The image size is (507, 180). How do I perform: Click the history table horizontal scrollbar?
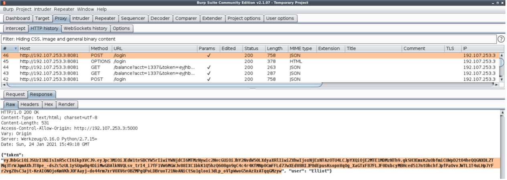(165, 85)
